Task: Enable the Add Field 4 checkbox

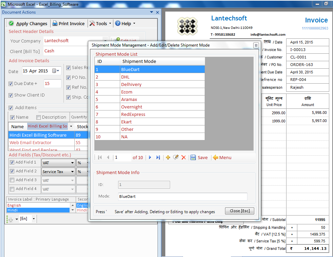Action: coord(12,189)
